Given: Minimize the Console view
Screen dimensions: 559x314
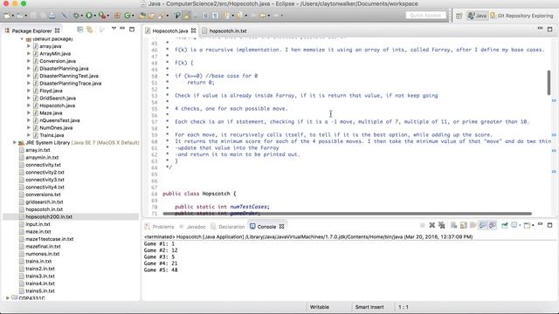Looking at the screenshot, I should click(x=540, y=224).
